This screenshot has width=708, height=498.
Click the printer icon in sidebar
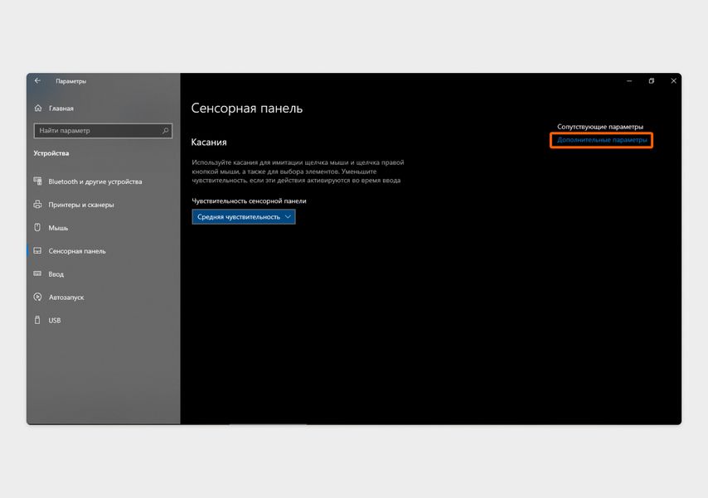point(38,205)
